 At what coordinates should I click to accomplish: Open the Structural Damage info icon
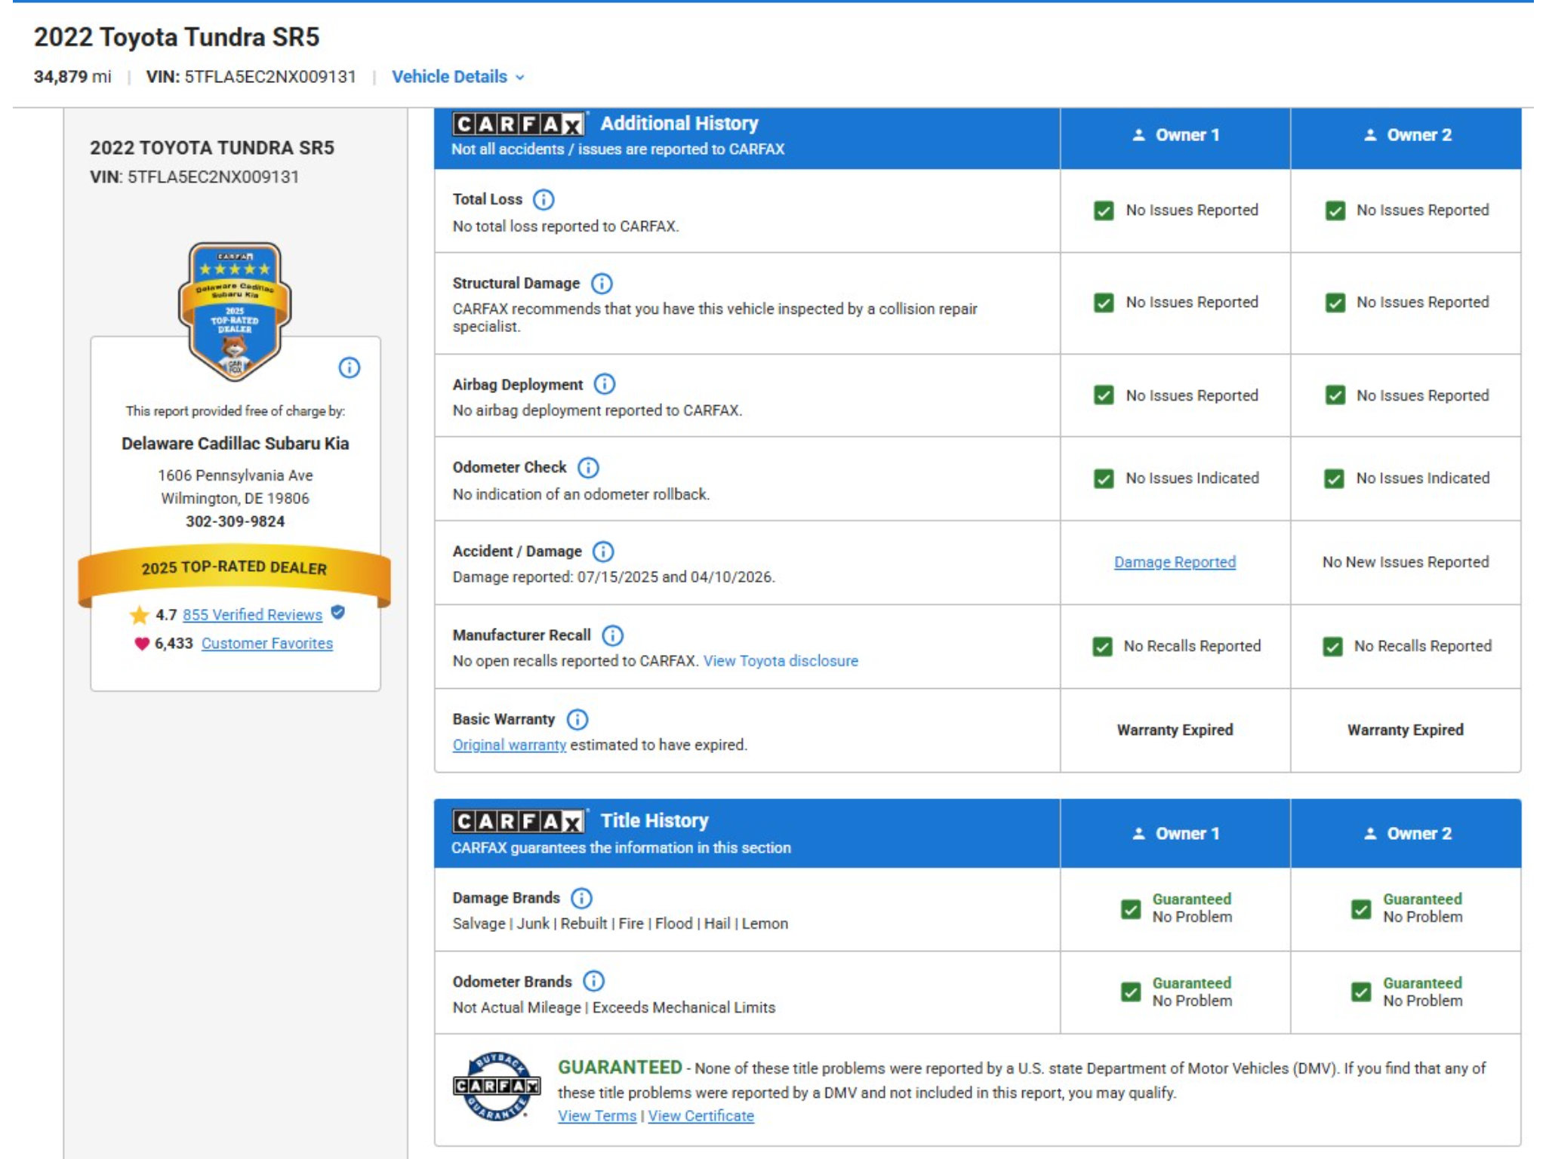click(602, 283)
